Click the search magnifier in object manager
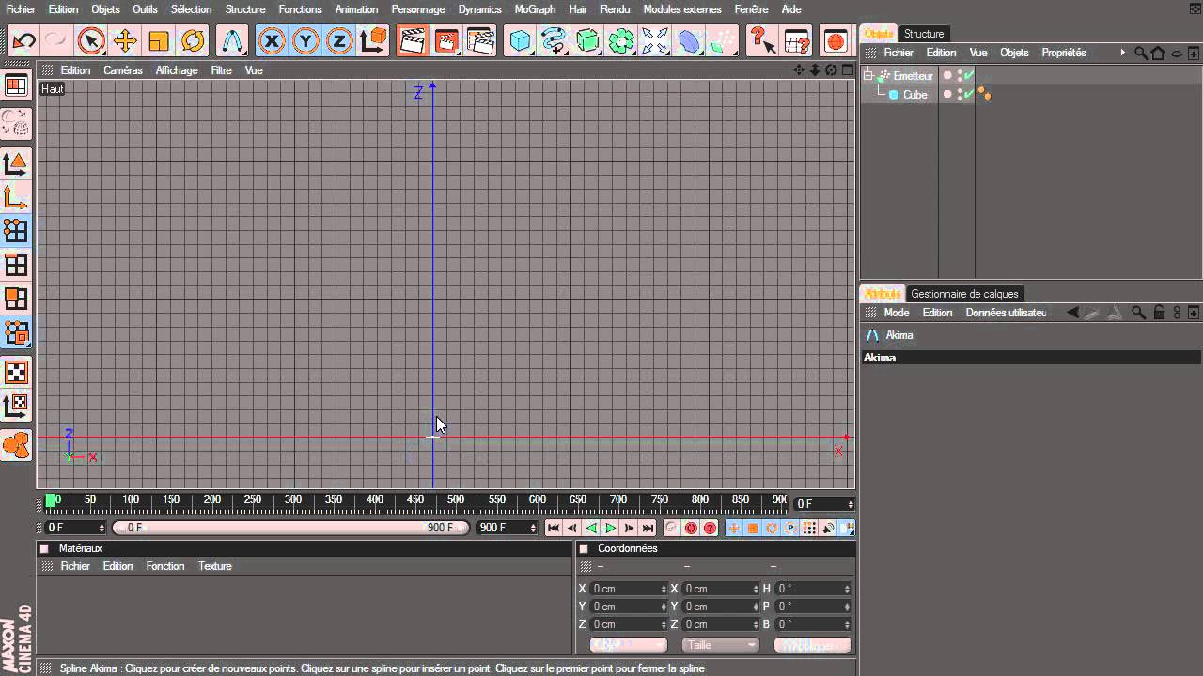Screen dimensions: 1203x676 (1140, 54)
